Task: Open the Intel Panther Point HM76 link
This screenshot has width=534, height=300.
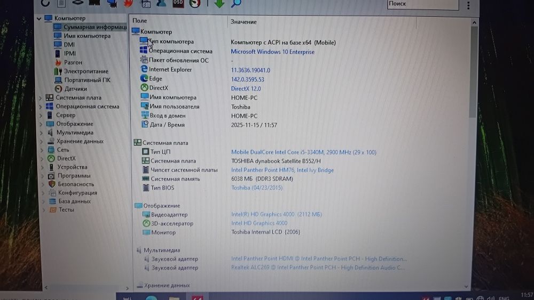Action: 282,170
